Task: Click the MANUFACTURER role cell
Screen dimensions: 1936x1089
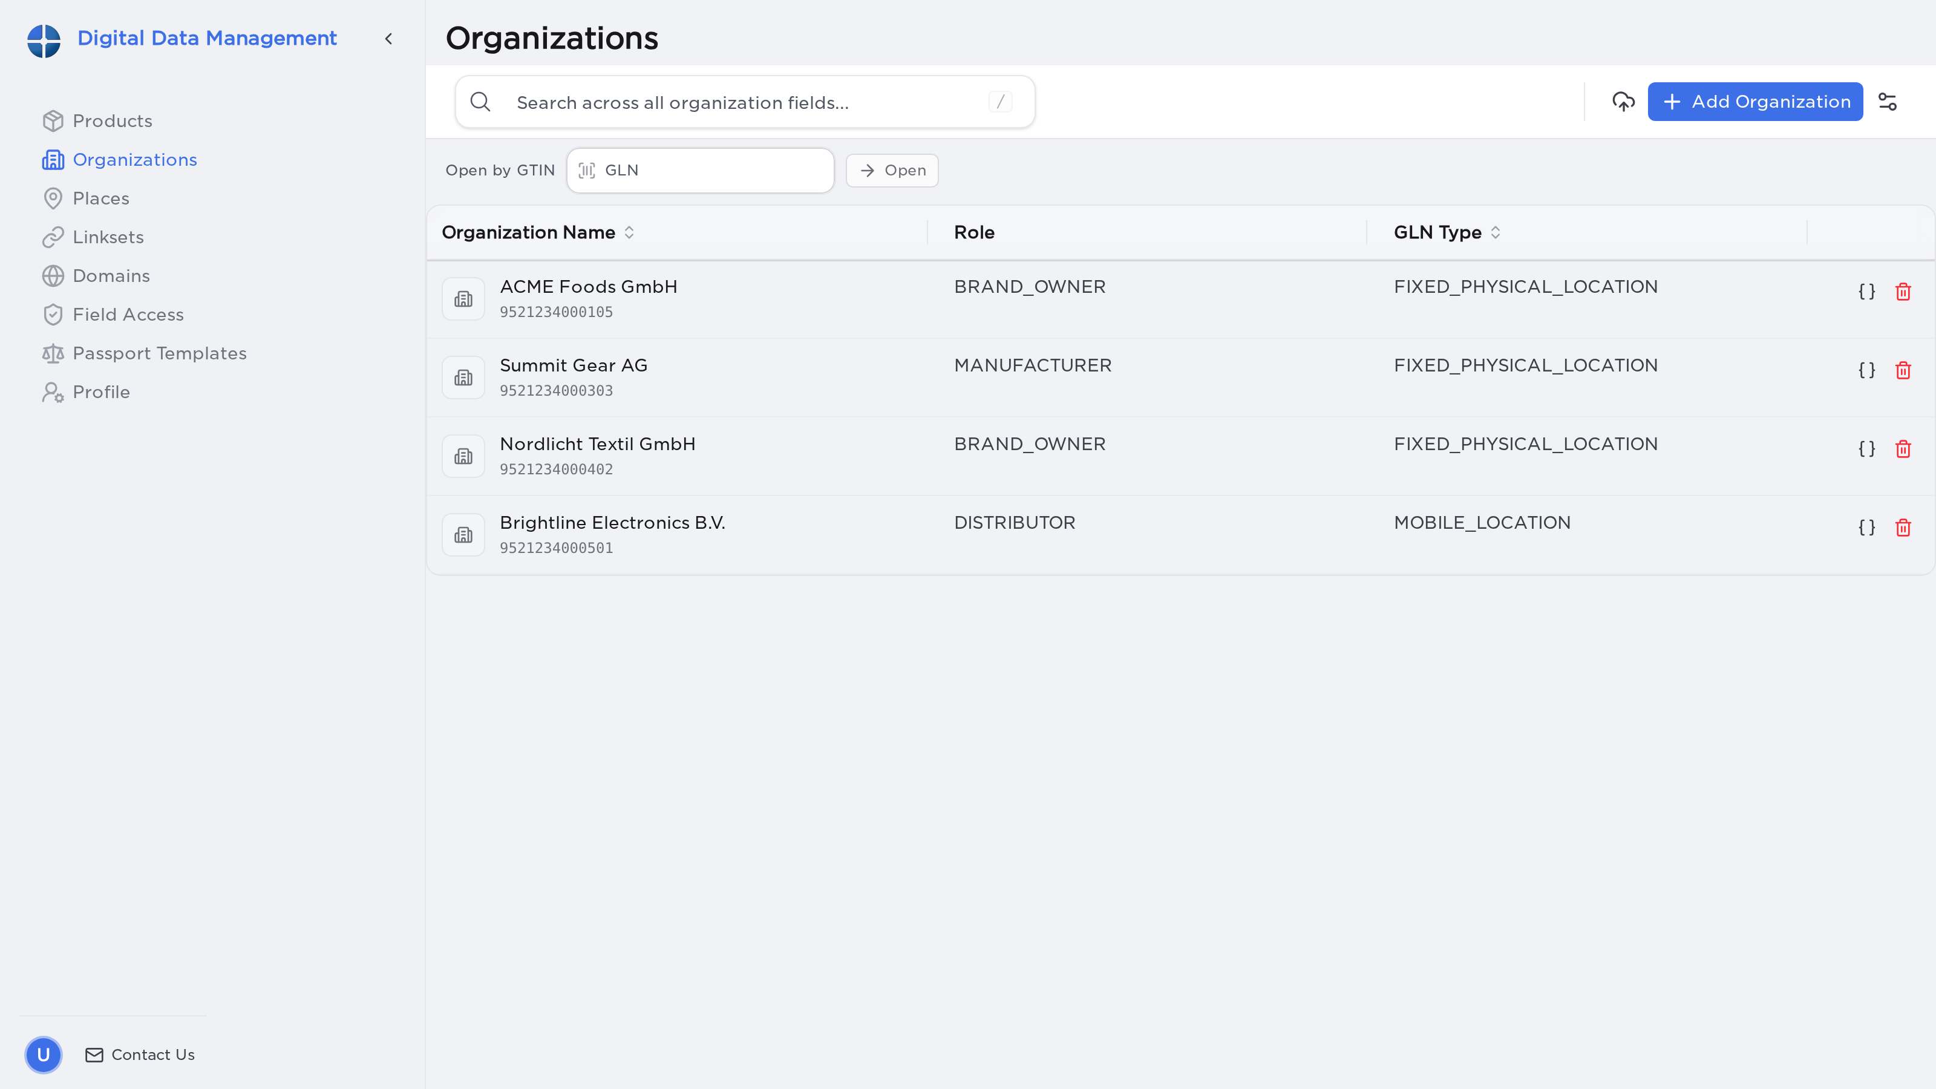Action: tap(1033, 365)
